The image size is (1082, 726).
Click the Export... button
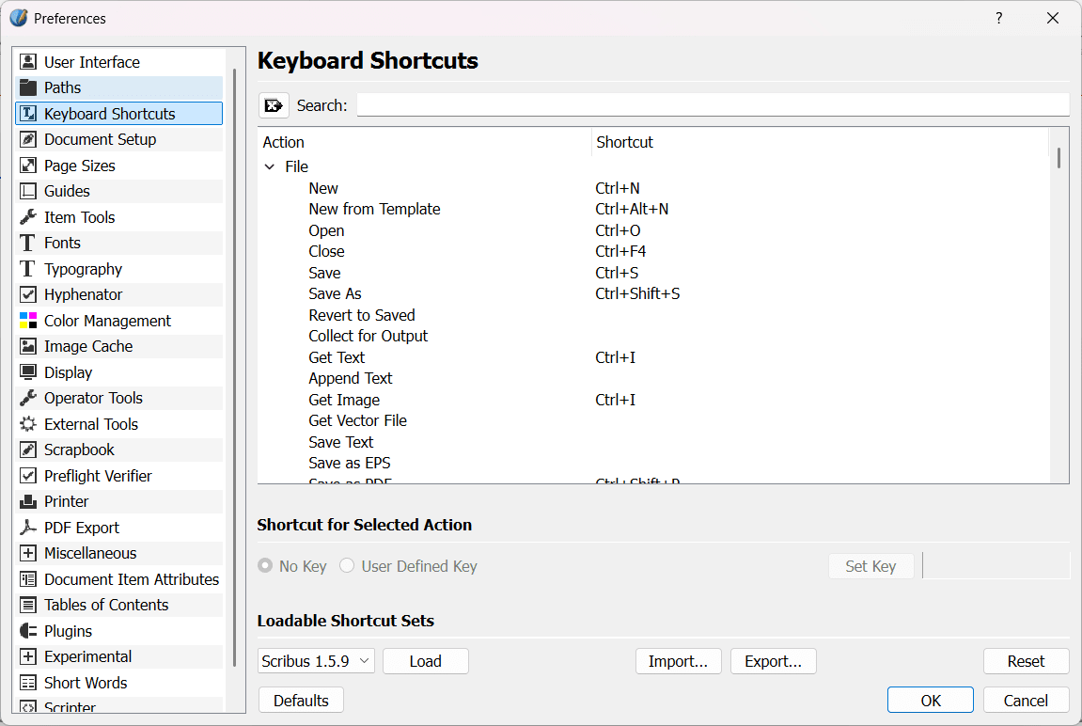coord(773,661)
